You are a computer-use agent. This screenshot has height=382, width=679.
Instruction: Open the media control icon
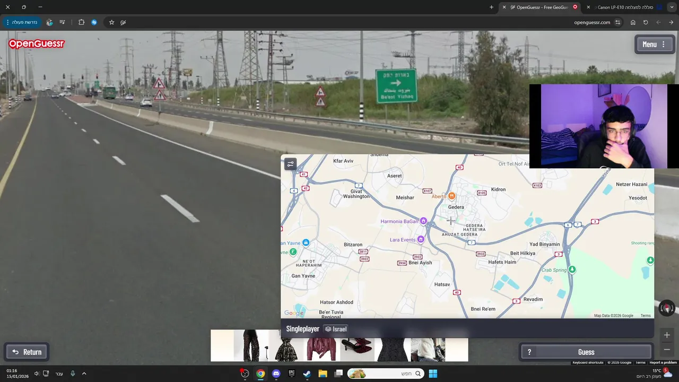point(62,22)
